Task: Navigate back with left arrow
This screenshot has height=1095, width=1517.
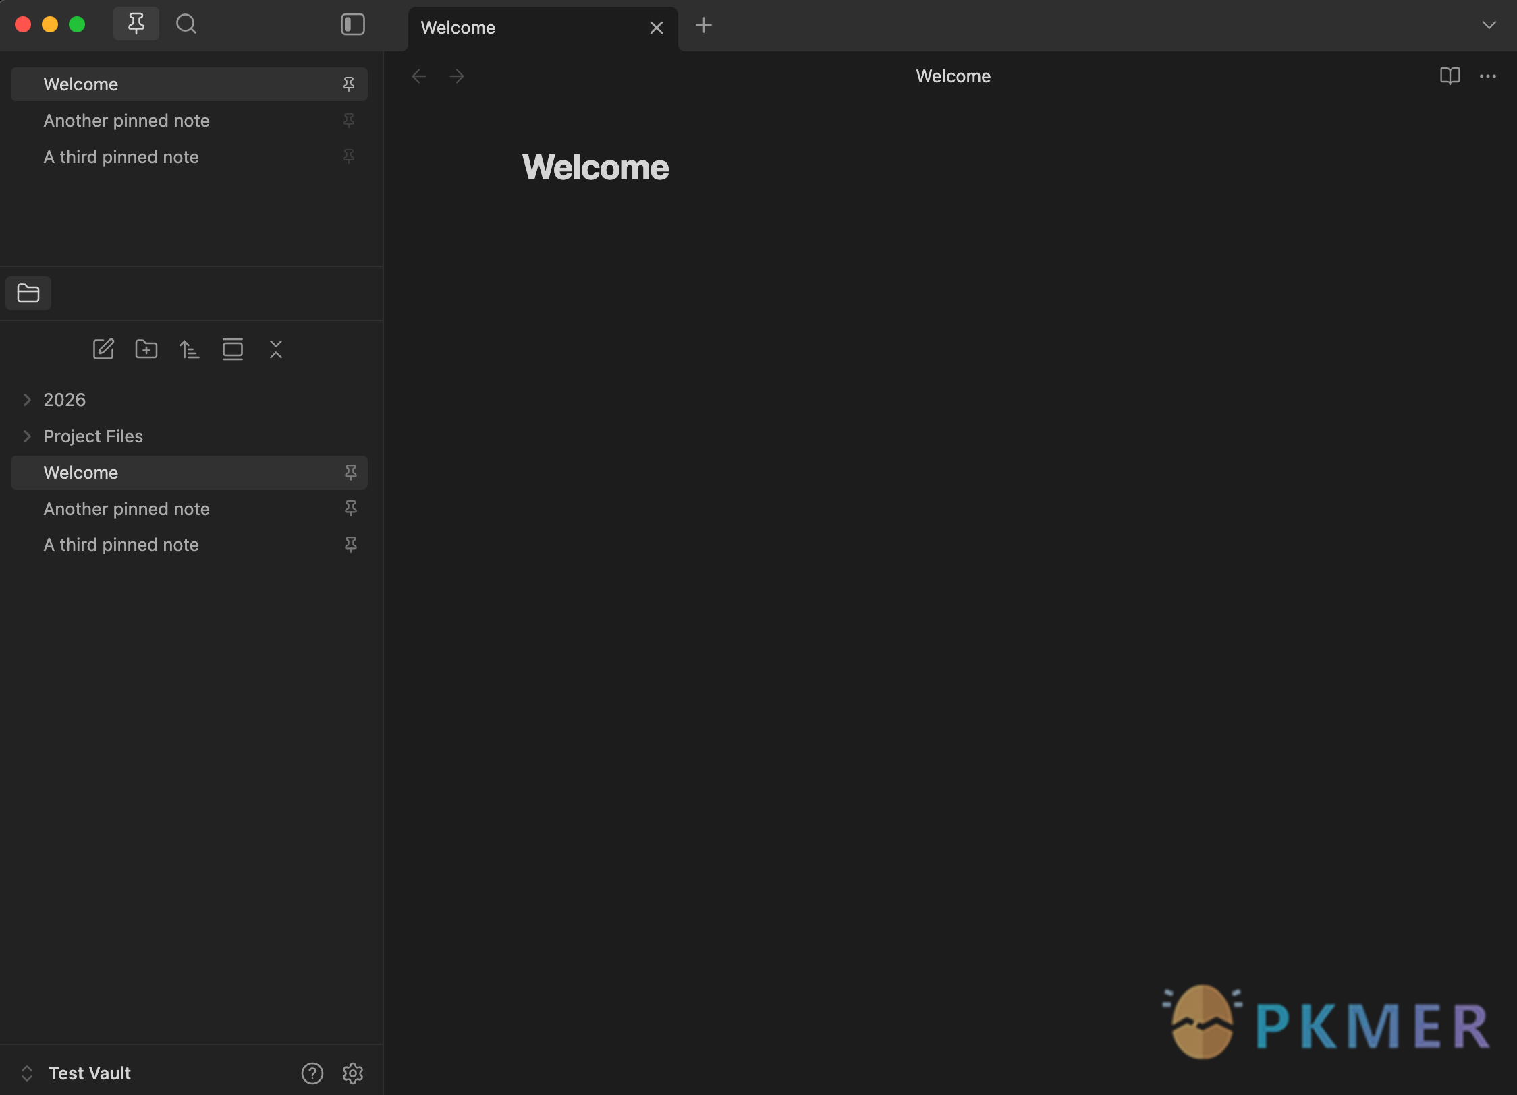Action: point(419,76)
